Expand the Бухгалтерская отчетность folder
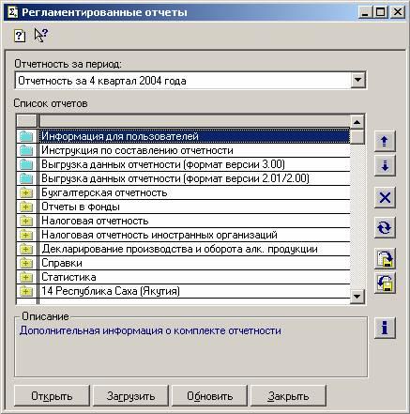The height and width of the screenshot is (414, 410). [26, 192]
